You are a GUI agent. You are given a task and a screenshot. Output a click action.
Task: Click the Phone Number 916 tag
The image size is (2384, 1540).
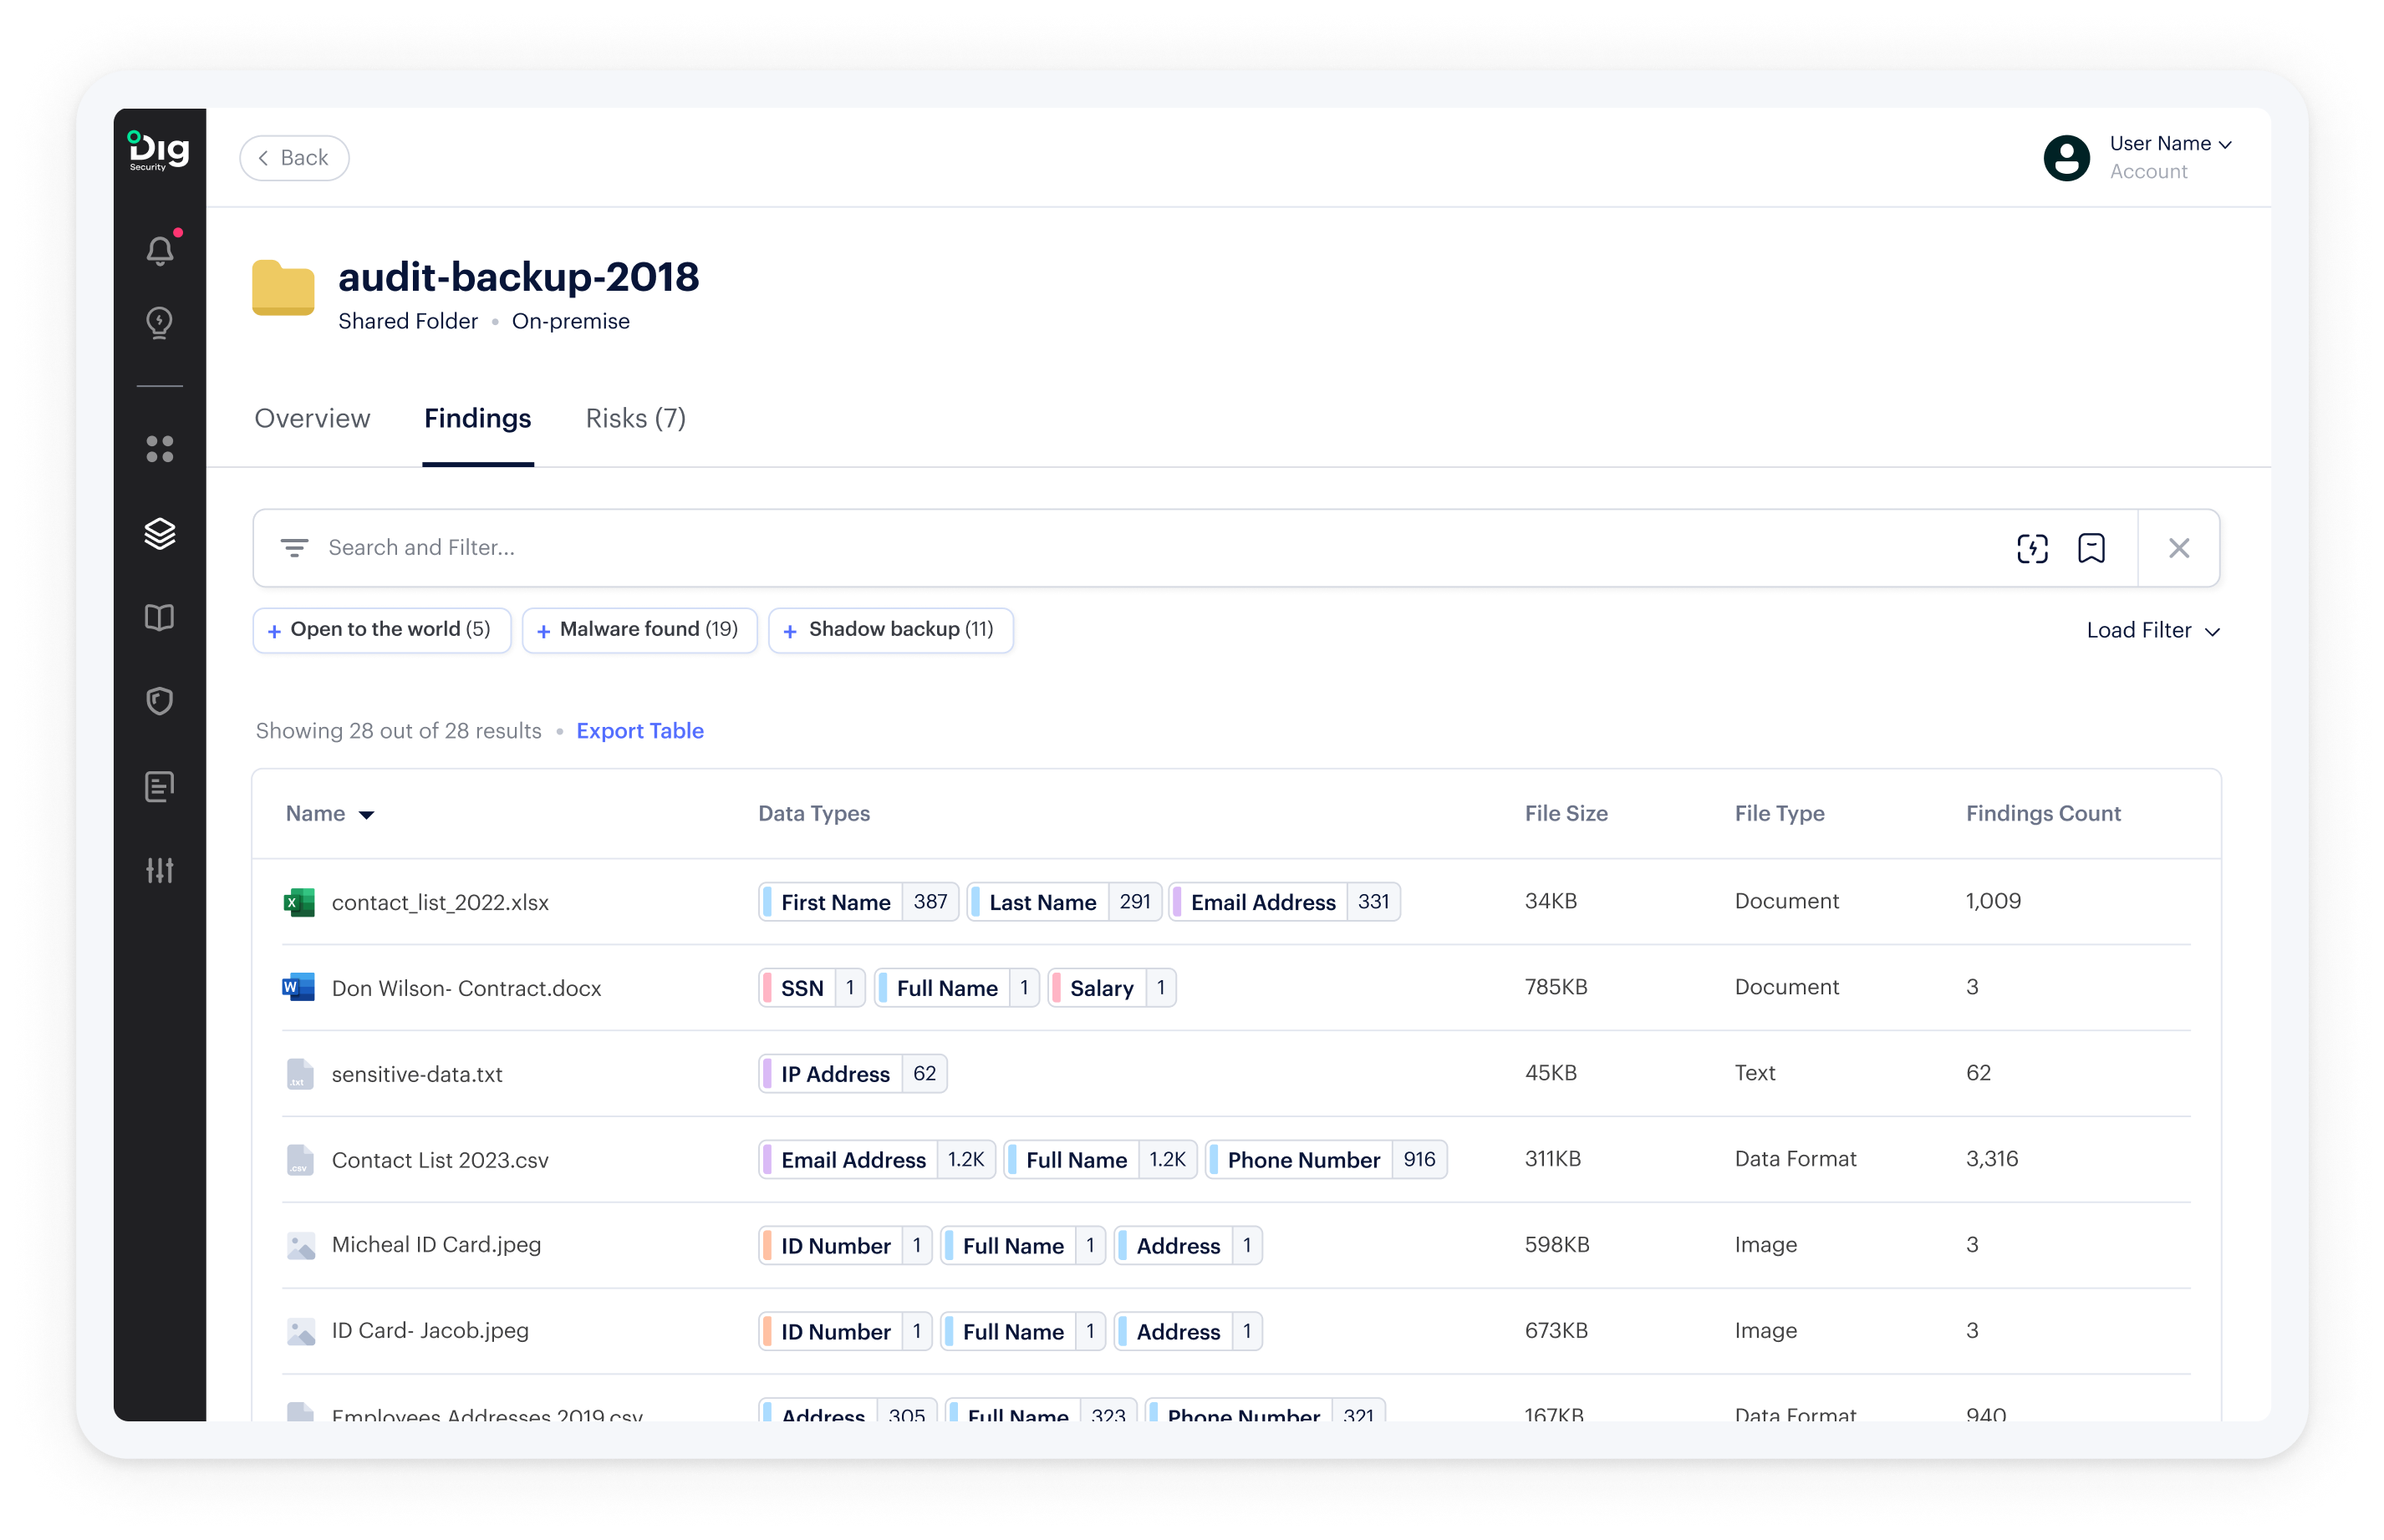coord(1326,1160)
